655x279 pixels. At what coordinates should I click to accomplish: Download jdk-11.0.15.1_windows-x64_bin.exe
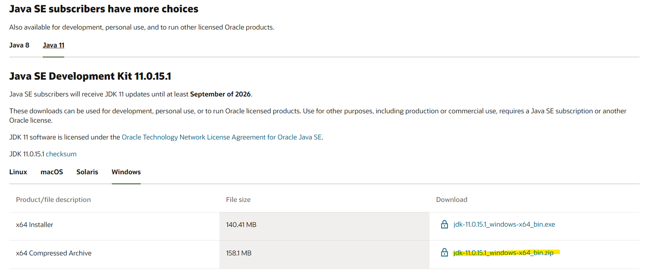[x=504, y=224]
